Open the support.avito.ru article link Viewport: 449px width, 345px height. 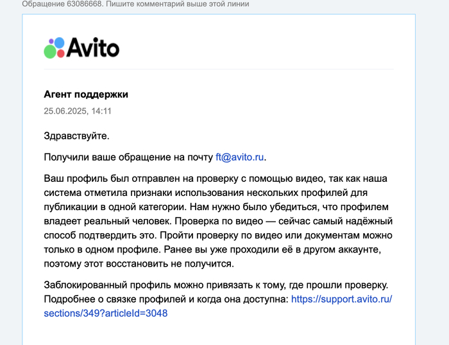[218, 306]
